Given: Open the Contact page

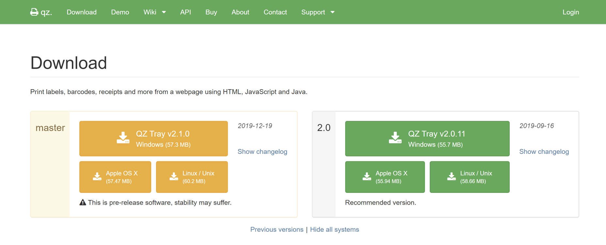Looking at the screenshot, I should [275, 12].
